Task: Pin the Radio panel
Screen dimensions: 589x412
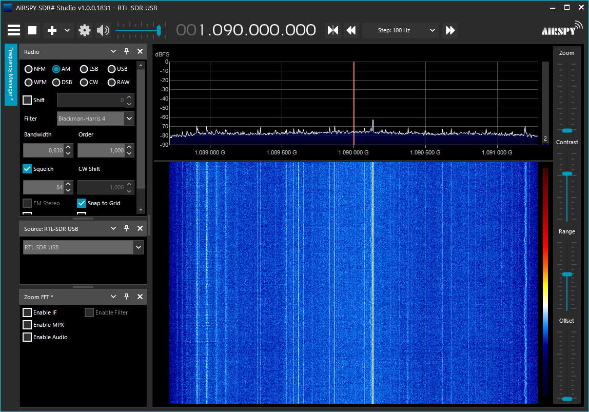Action: coord(127,51)
